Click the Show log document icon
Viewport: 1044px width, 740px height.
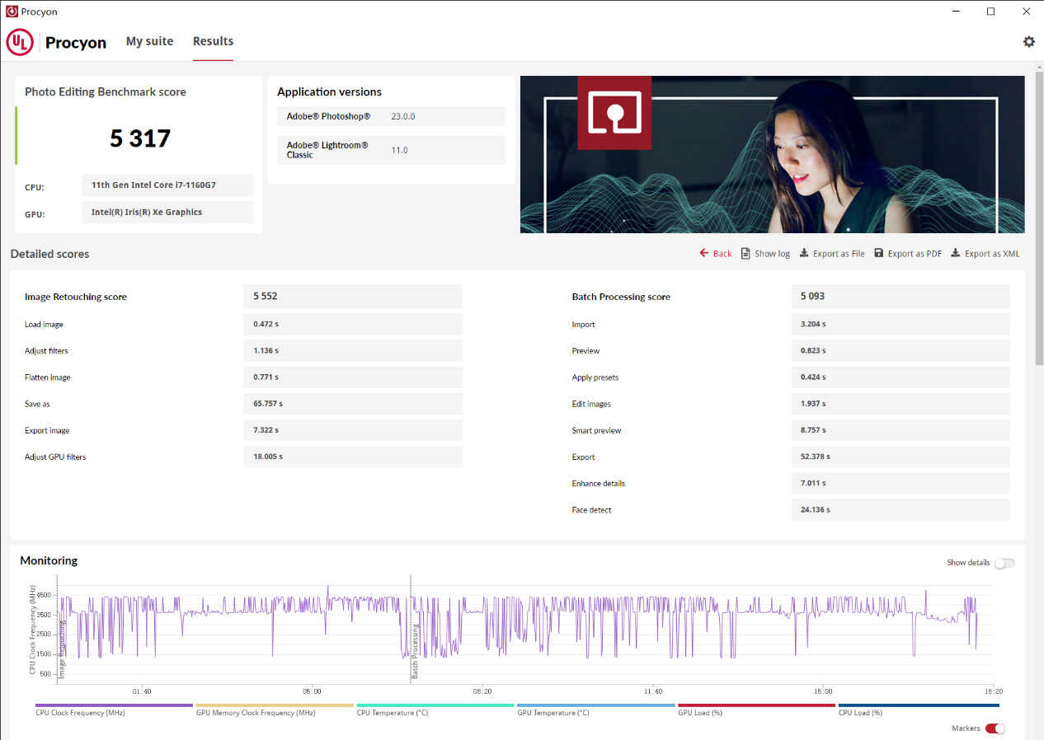[745, 253]
